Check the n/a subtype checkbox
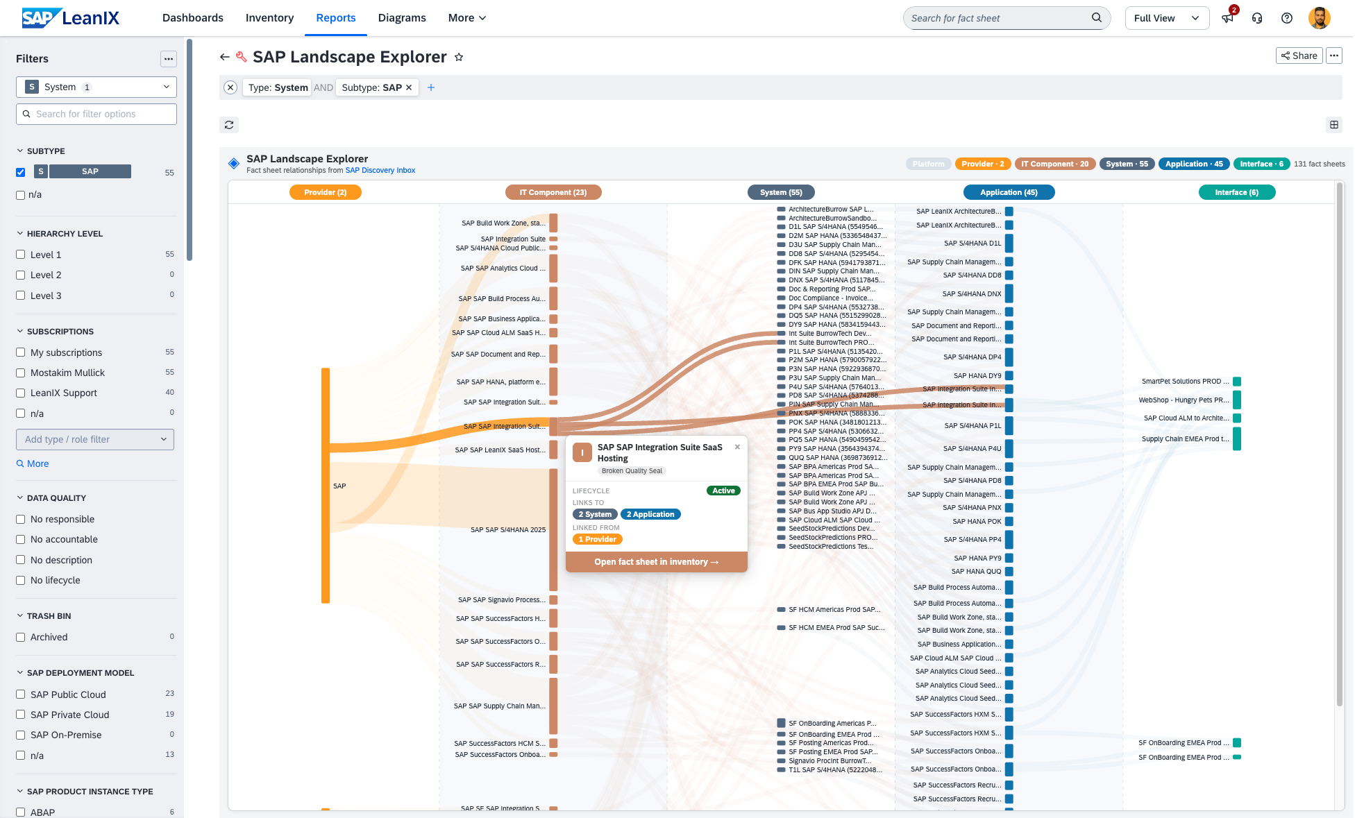This screenshot has height=818, width=1364. coord(21,195)
